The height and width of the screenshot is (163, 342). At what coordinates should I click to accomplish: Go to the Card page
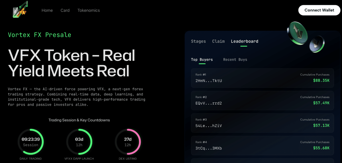click(x=65, y=10)
